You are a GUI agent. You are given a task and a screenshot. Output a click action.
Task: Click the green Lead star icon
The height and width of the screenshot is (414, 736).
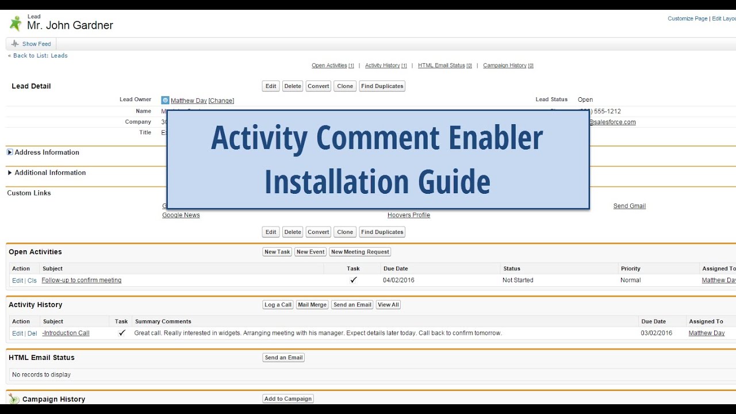(16, 23)
